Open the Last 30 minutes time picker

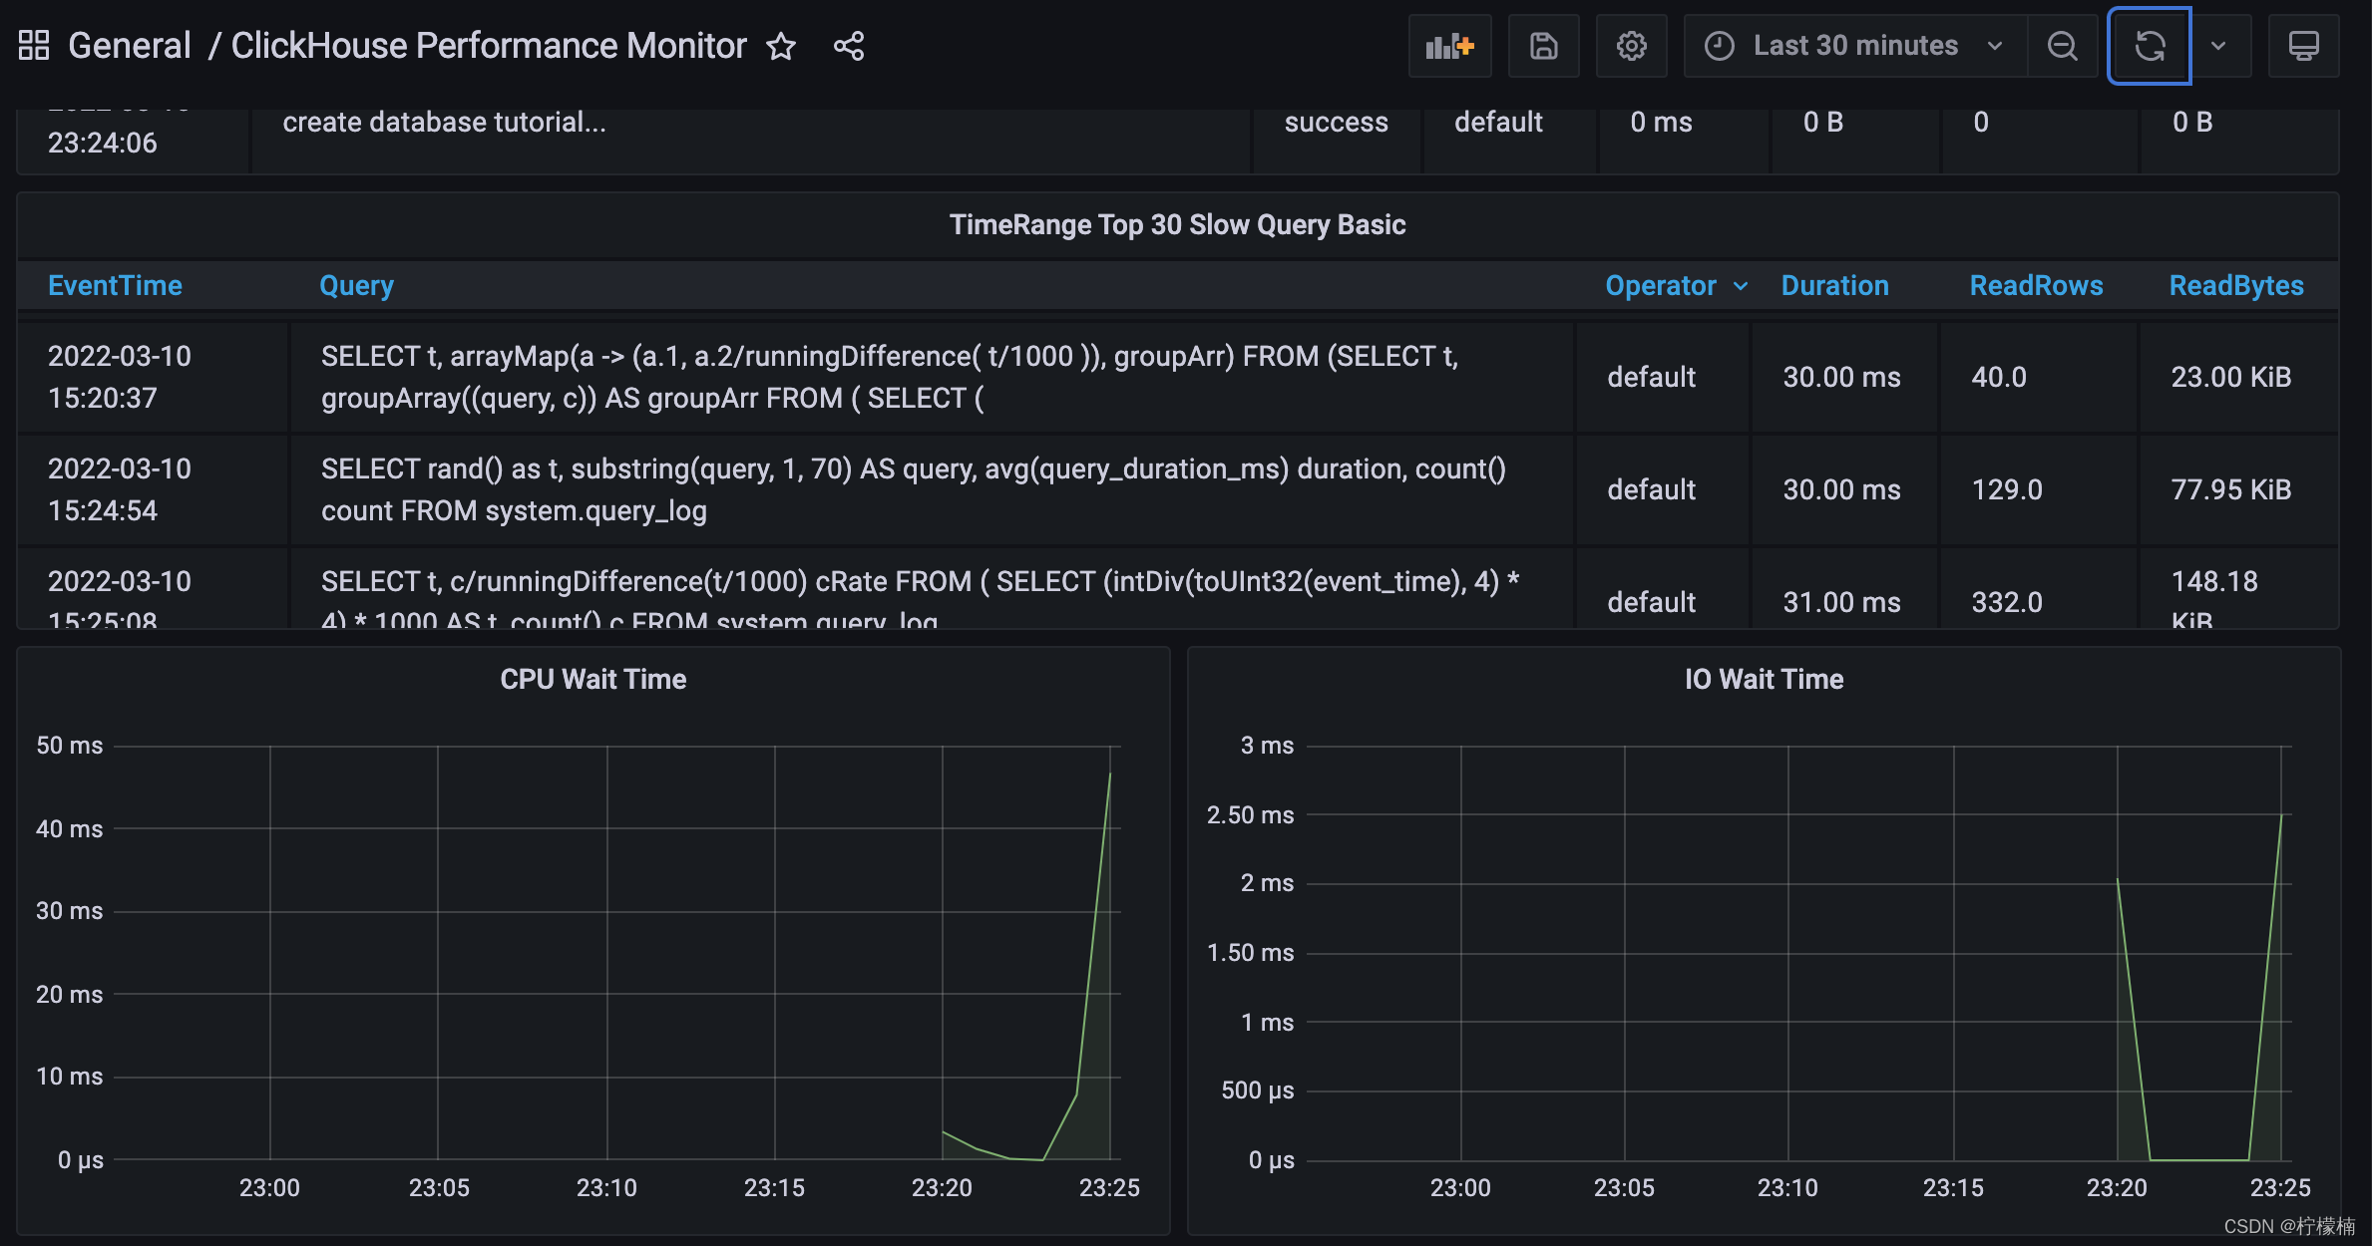[1854, 46]
